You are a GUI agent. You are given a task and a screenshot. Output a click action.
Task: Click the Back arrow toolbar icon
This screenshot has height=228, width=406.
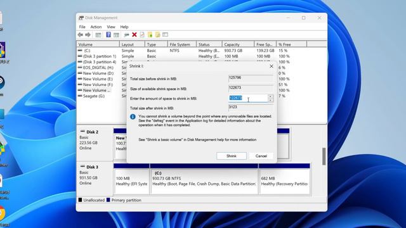tap(81, 35)
